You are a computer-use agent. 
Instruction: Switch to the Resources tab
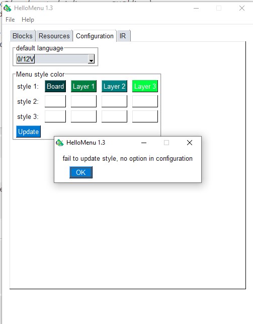[x=54, y=36]
